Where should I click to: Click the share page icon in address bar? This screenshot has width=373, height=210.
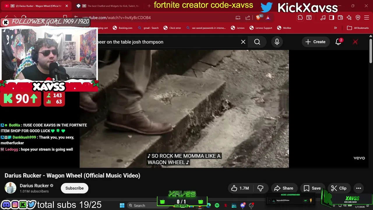(x=248, y=17)
